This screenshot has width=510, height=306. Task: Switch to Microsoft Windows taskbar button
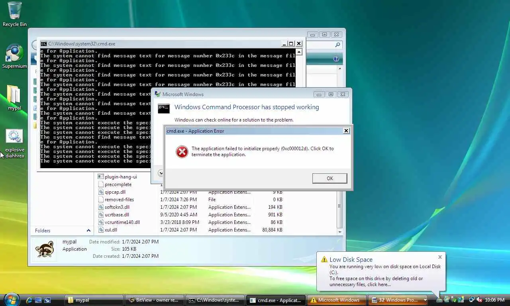tap(337, 300)
